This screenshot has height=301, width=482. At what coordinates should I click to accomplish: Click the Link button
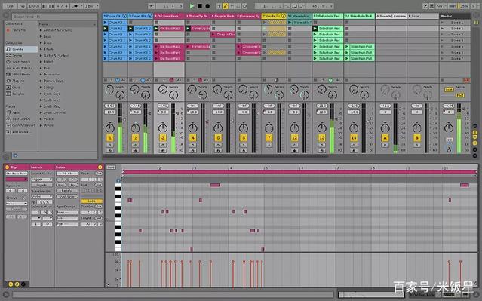coord(10,6)
